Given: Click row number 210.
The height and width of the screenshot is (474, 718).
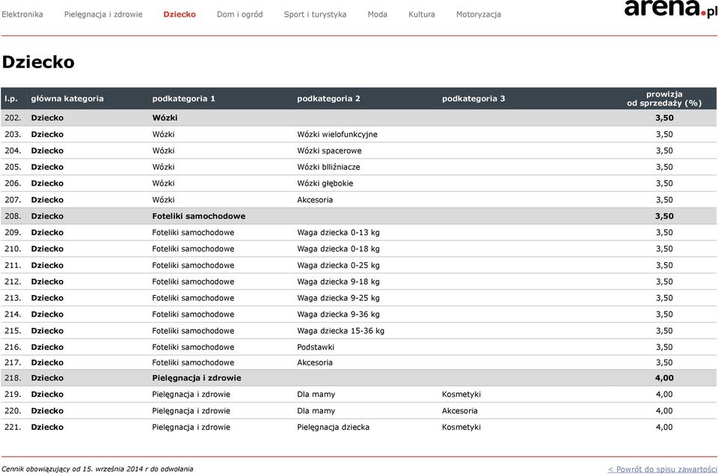Looking at the screenshot, I should [13, 249].
